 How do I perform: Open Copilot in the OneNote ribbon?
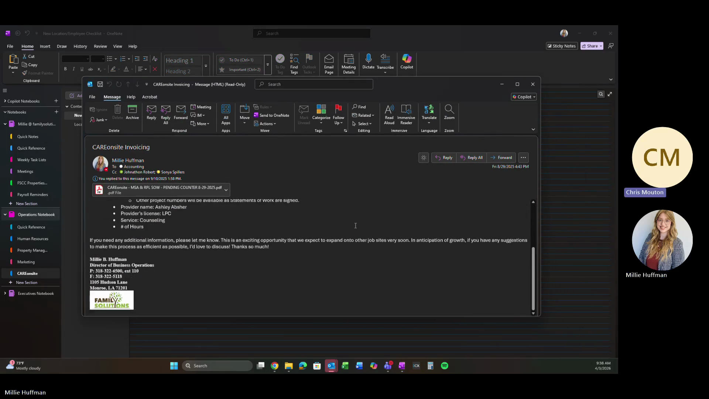click(x=407, y=61)
